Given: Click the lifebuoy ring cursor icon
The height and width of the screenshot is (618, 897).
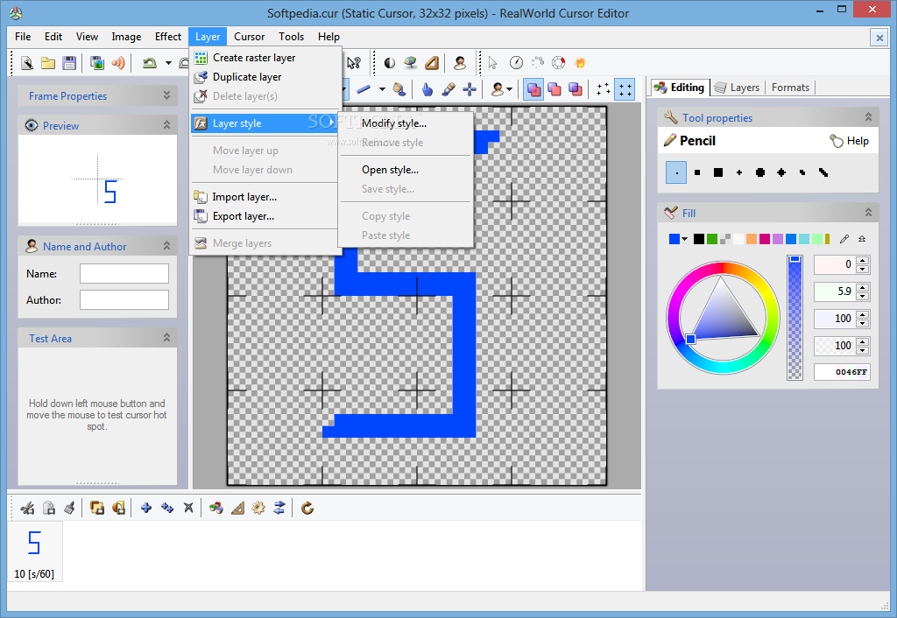Looking at the screenshot, I should click(558, 63).
